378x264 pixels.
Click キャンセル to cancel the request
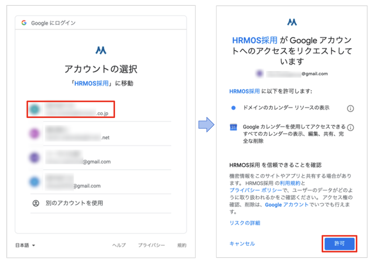pos(242,244)
